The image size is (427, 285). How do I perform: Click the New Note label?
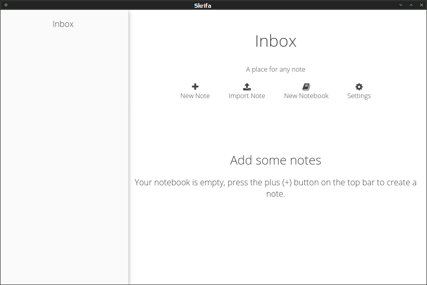(x=195, y=96)
